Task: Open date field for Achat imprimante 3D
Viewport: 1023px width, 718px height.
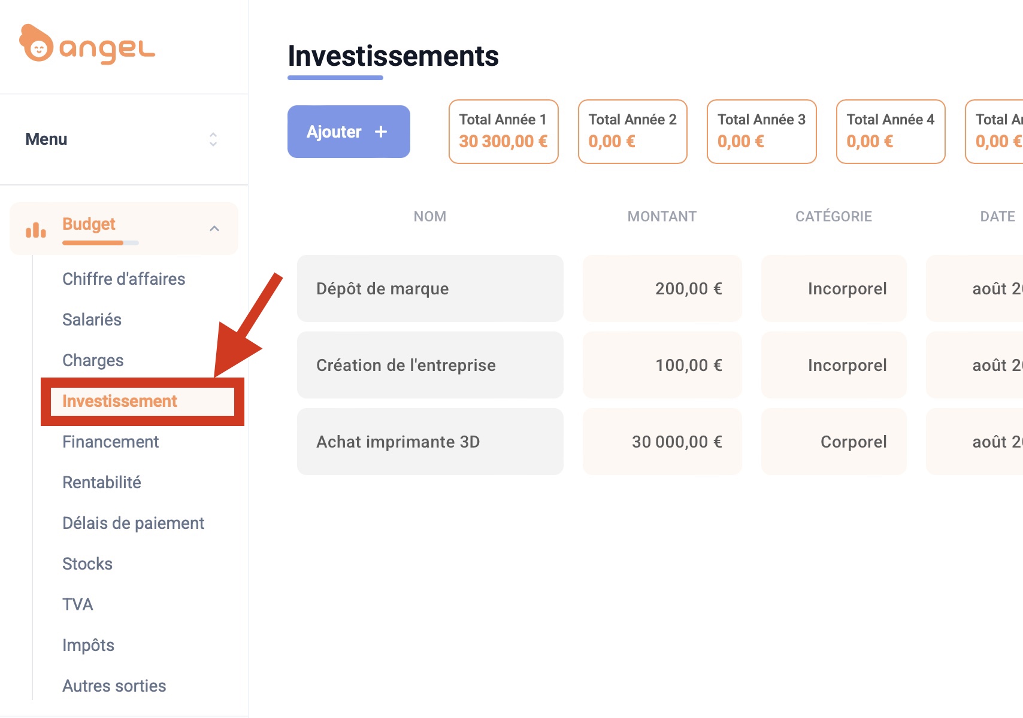Action: [x=975, y=442]
